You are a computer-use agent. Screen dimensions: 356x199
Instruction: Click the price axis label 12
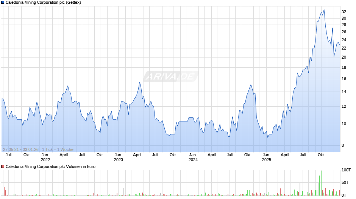[344, 107]
